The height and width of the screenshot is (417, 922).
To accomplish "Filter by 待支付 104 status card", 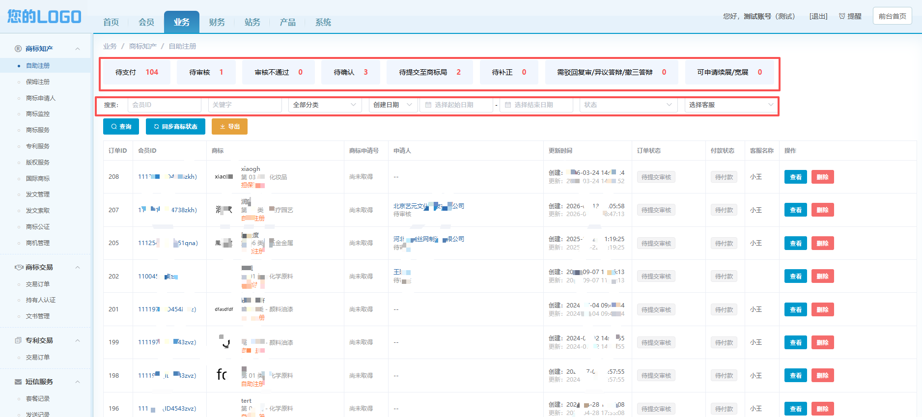I will 137,72.
